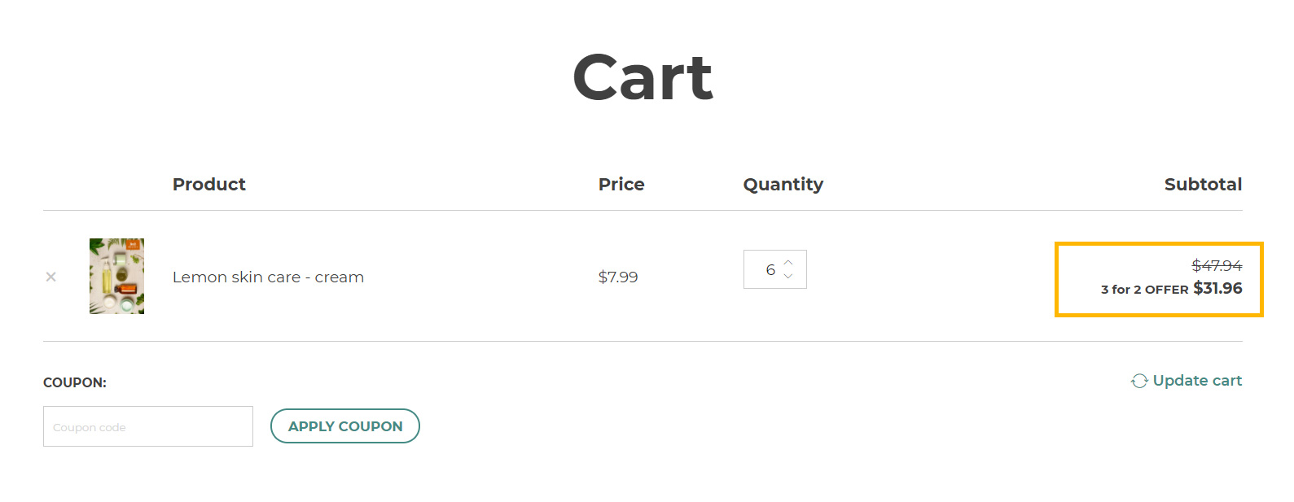Click the Product column header

[x=208, y=184]
